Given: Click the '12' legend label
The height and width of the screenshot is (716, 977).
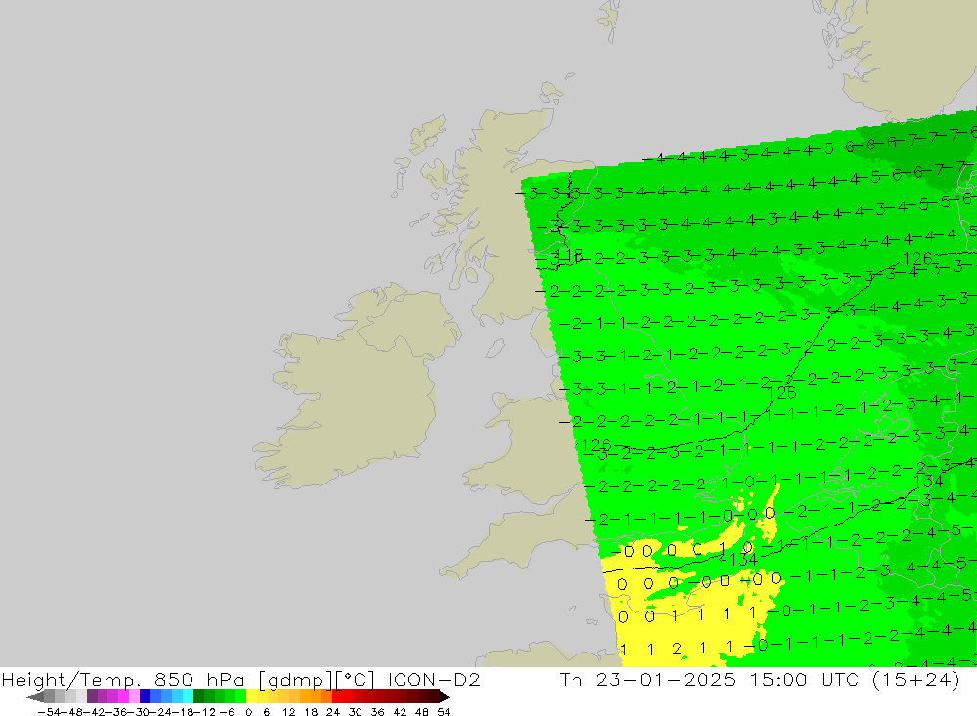Looking at the screenshot, I should pyautogui.click(x=288, y=712).
